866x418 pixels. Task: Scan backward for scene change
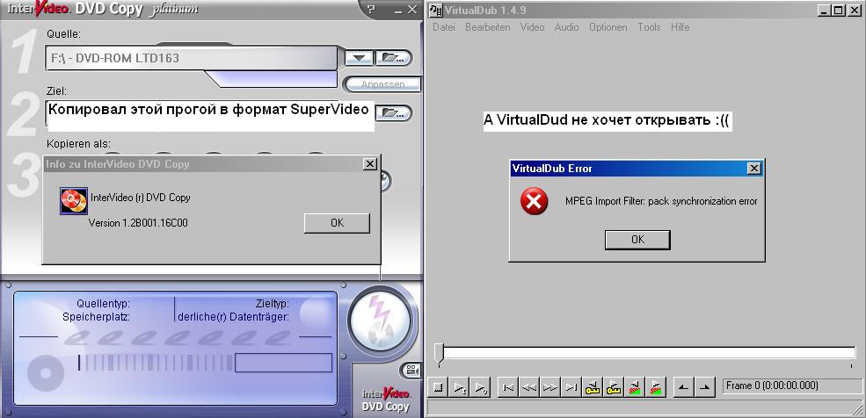pos(635,387)
